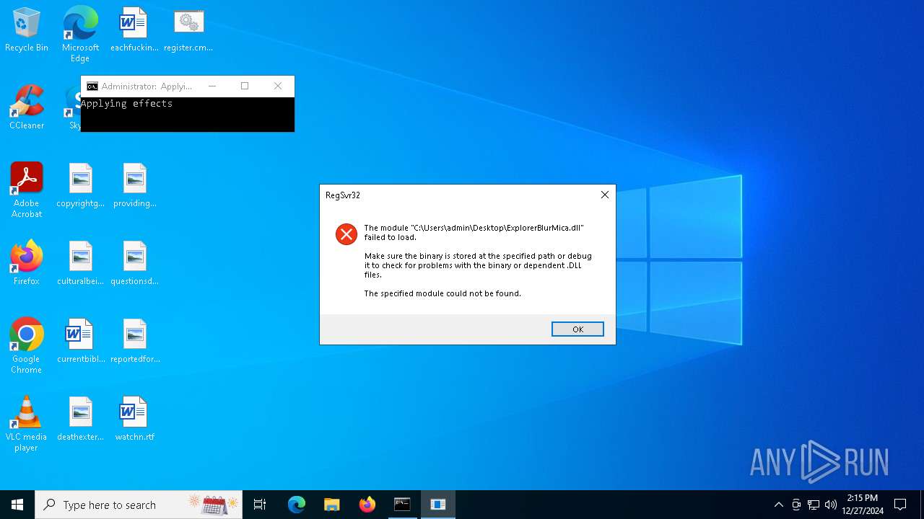Image resolution: width=924 pixels, height=519 pixels.
Task: Open File Explorer from the taskbar
Action: point(331,505)
